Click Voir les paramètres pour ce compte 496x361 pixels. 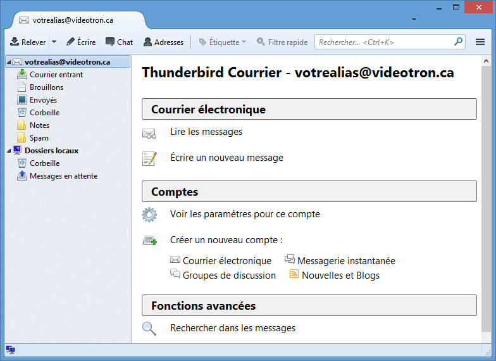[x=245, y=214]
